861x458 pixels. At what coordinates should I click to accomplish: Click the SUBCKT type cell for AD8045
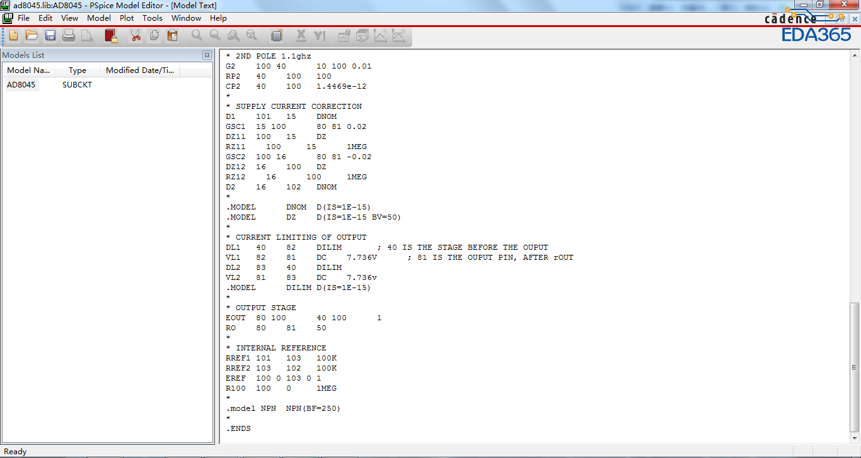[77, 85]
